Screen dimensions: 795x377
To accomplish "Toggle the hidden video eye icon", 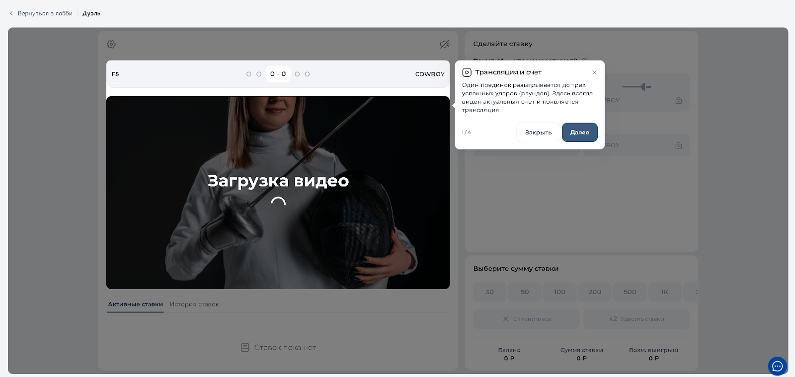I will coord(445,44).
